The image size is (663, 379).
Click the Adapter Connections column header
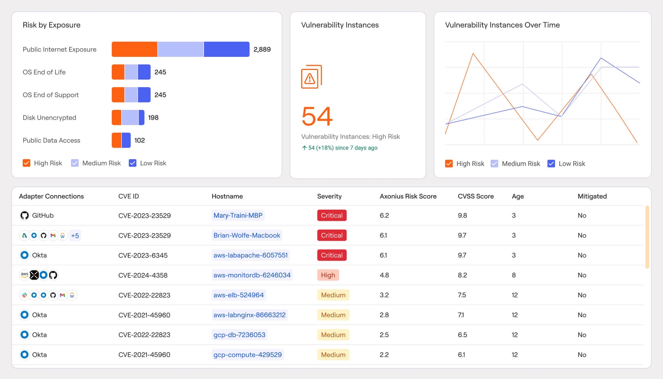[x=51, y=197]
